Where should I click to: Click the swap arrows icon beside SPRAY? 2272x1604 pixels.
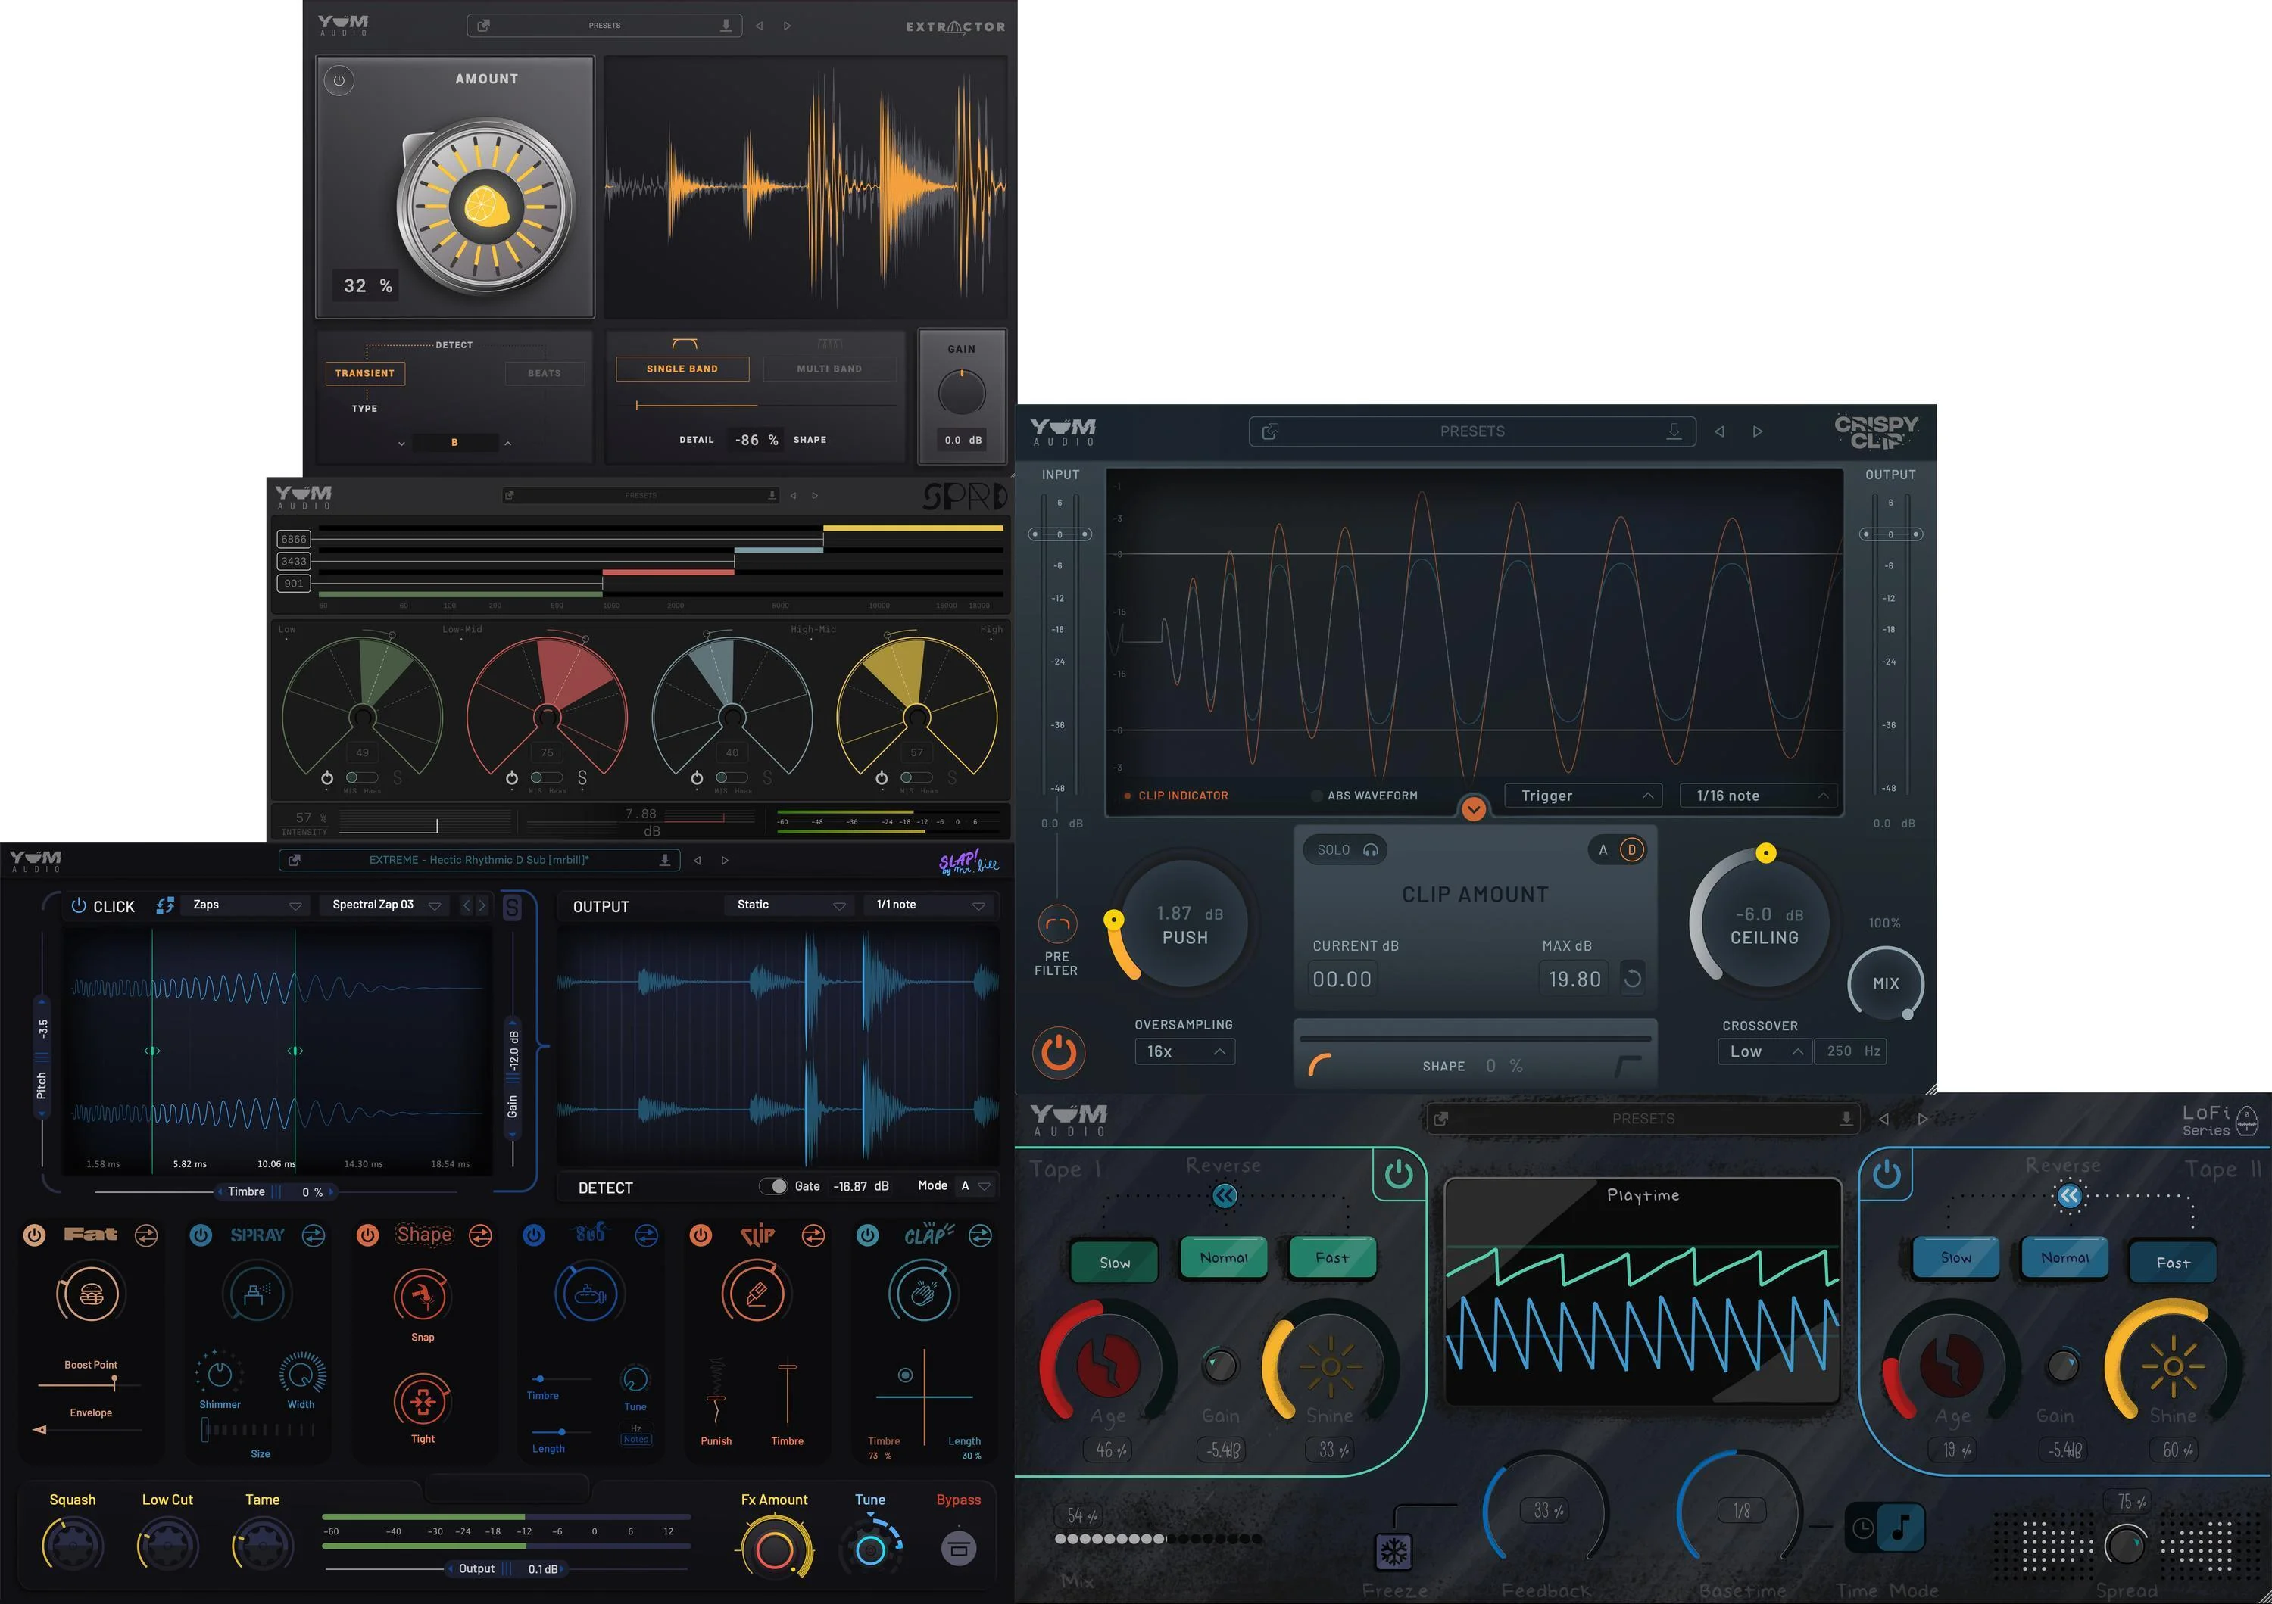(x=314, y=1235)
